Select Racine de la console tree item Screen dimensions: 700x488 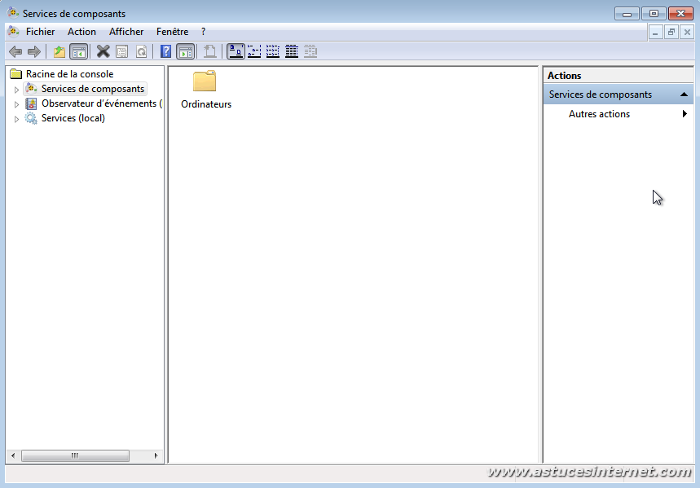[x=69, y=74]
